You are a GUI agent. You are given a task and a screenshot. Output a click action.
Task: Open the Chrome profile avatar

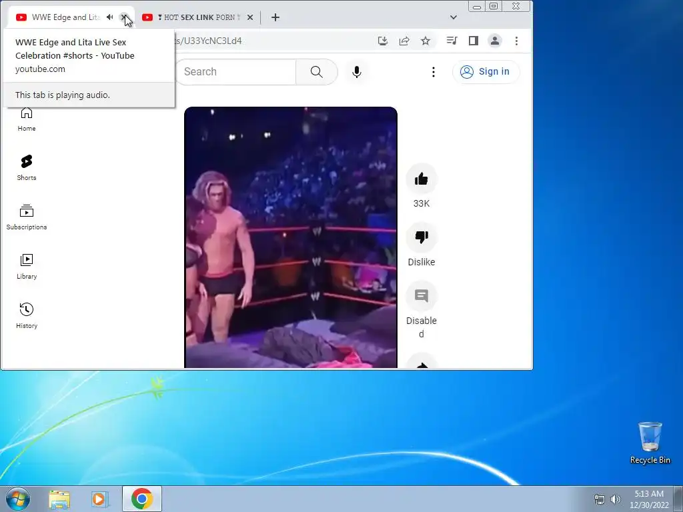[495, 41]
